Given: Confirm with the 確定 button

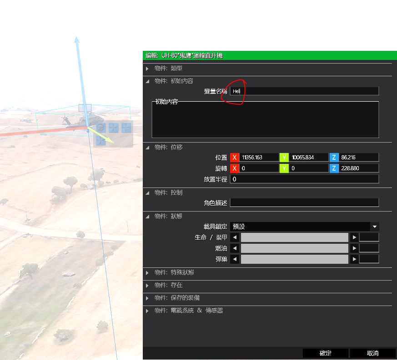Looking at the screenshot, I should pyautogui.click(x=325, y=353).
